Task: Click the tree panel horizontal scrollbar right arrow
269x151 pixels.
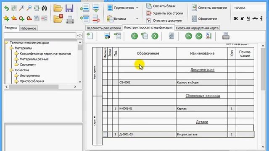Action: (75, 87)
